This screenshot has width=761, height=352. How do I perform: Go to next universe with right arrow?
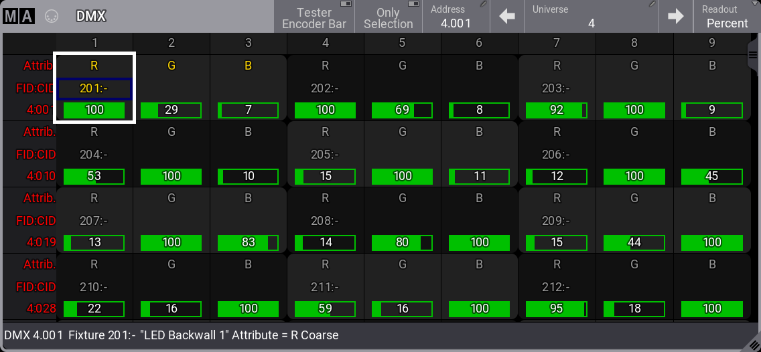click(676, 16)
